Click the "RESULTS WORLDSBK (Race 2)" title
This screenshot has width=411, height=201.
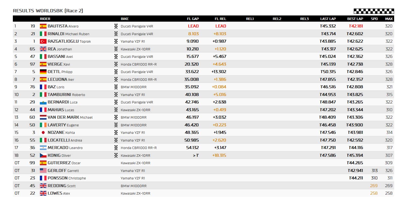48,11
